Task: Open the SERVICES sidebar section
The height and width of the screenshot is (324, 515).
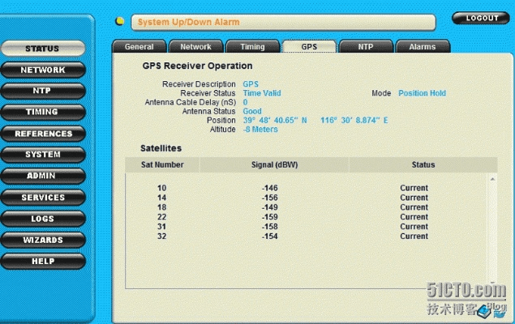Action: pos(42,198)
